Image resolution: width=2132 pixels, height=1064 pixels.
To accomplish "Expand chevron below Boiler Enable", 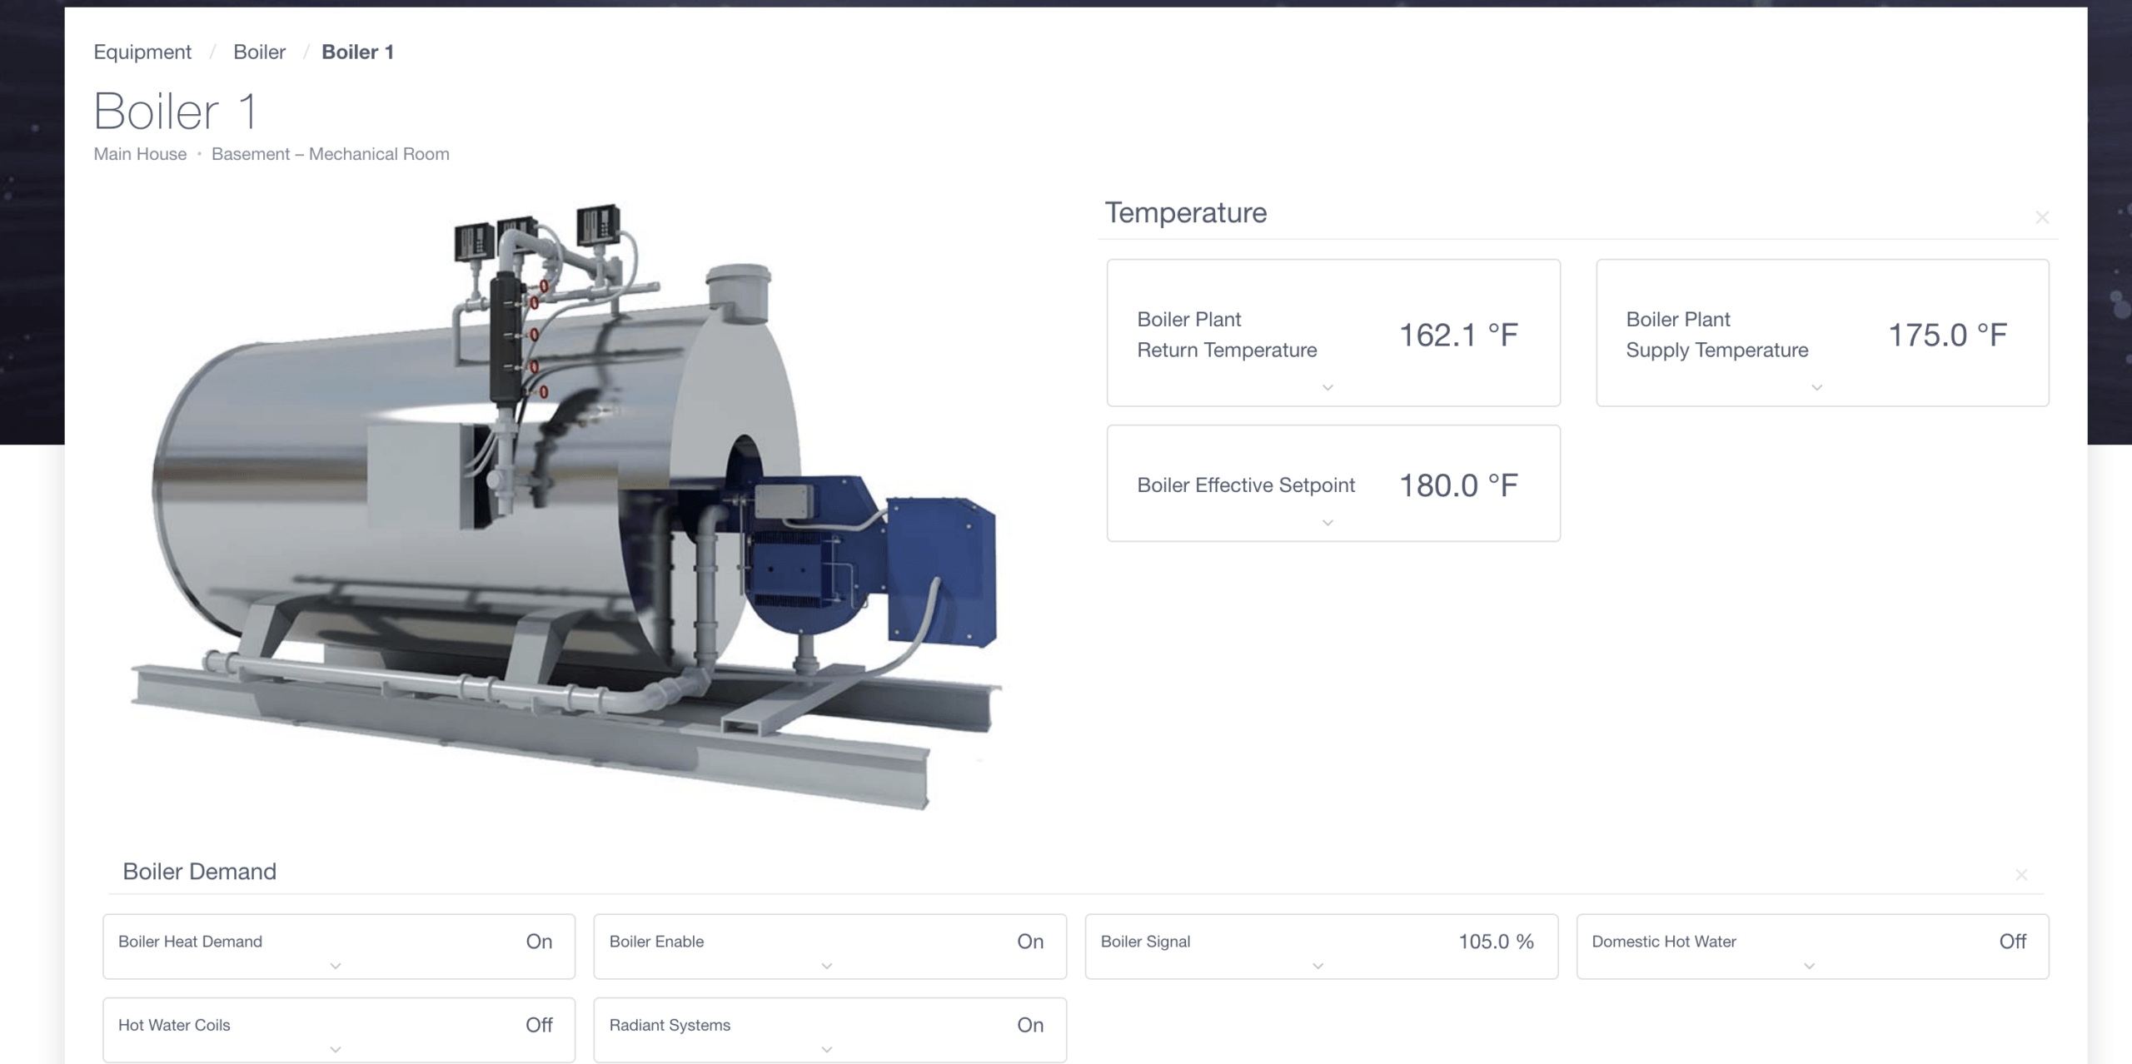I will click(826, 967).
